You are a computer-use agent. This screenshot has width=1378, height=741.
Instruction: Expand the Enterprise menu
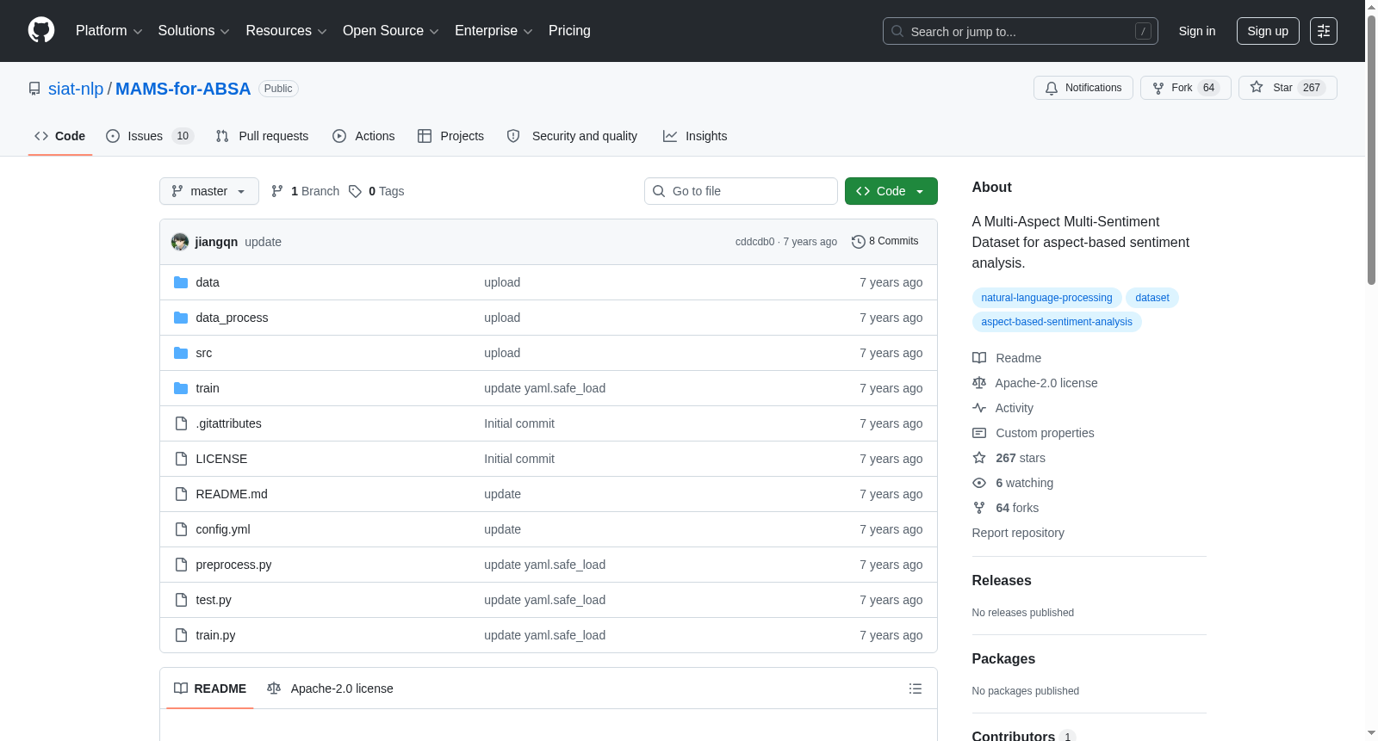click(493, 31)
